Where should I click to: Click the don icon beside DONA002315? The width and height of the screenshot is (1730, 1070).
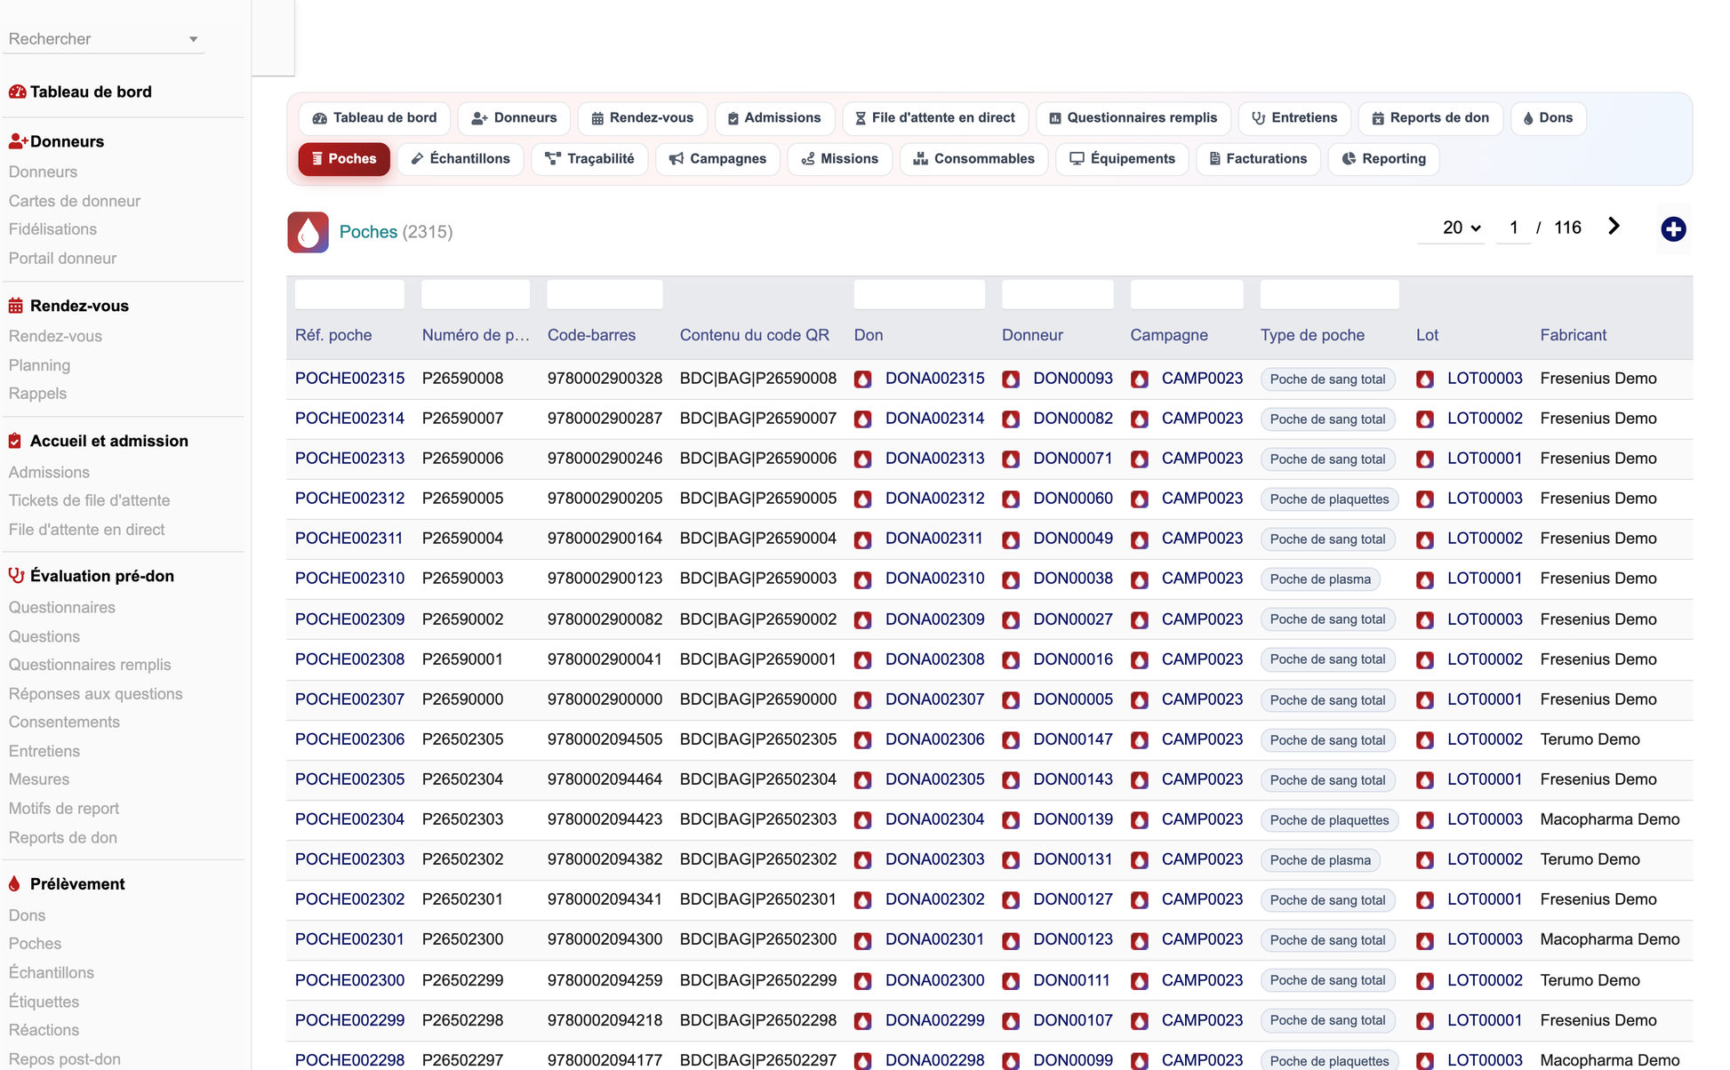coord(862,379)
